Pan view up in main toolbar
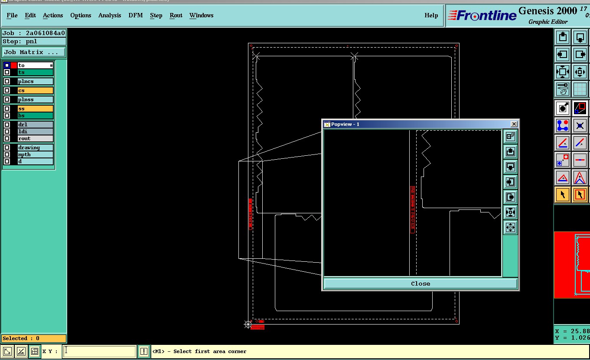Viewport: 590px width, 360px height. pyautogui.click(x=563, y=37)
